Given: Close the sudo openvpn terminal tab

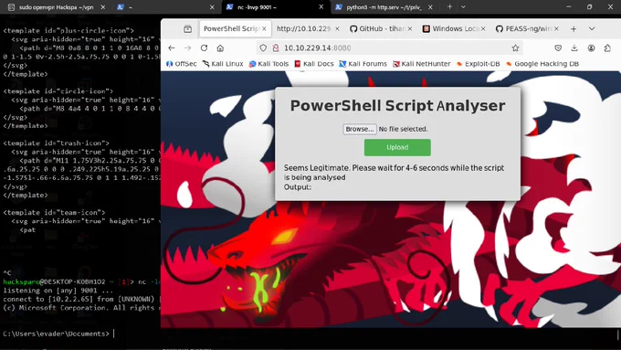Looking at the screenshot, I should [x=102, y=7].
